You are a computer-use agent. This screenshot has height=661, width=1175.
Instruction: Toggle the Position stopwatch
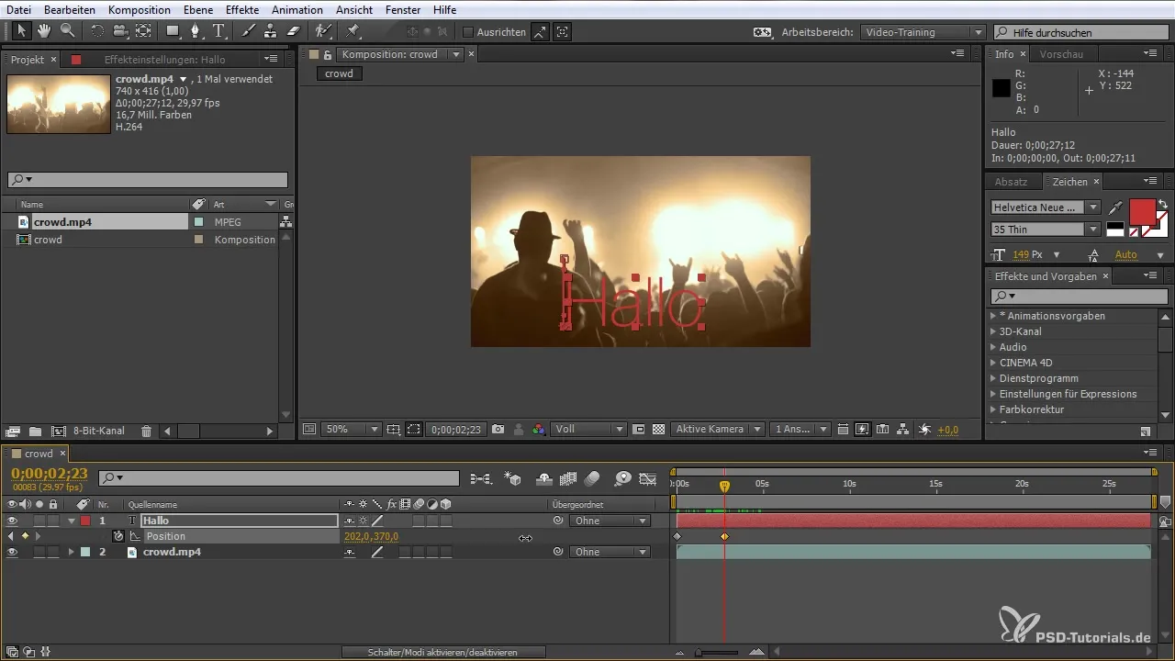(117, 536)
